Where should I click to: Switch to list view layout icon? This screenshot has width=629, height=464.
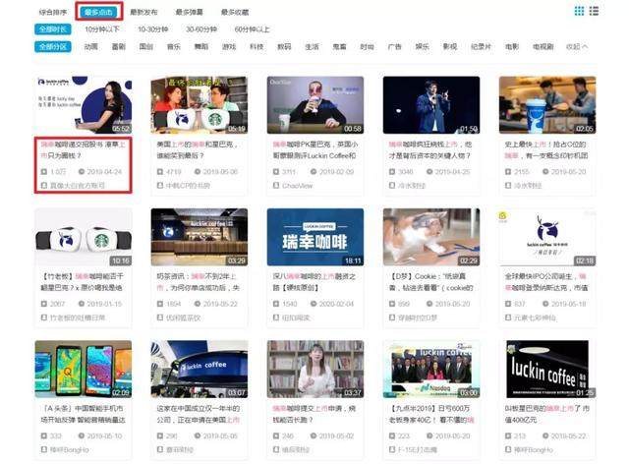pos(594,11)
